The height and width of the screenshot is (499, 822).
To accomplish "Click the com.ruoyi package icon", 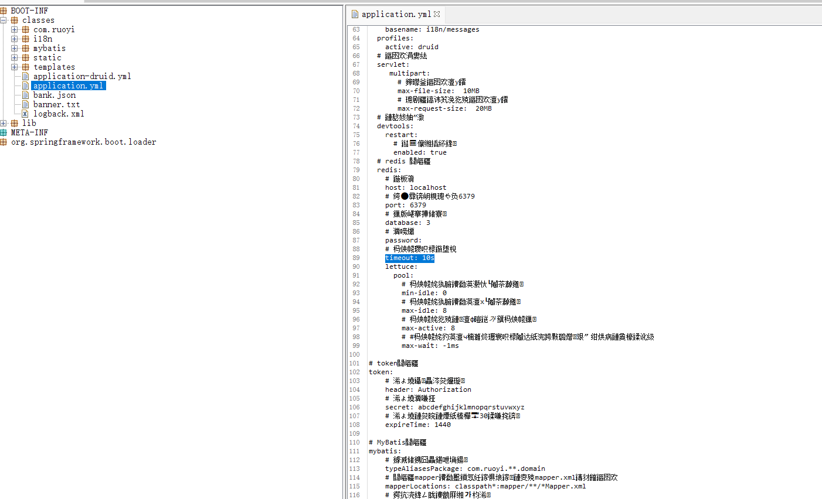I will [x=26, y=29].
